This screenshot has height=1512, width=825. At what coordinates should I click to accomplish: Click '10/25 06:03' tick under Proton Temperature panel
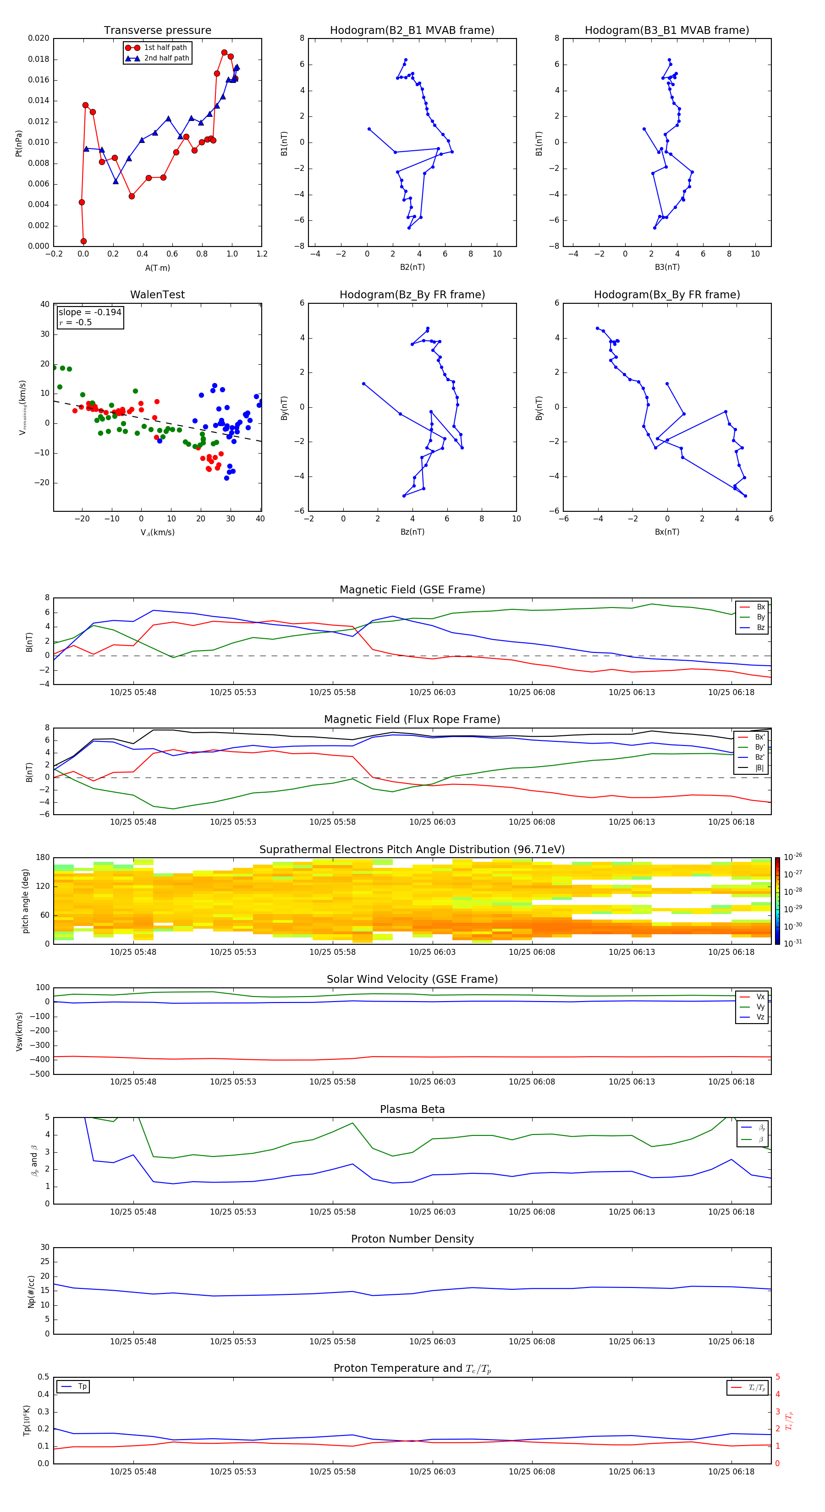click(432, 1472)
